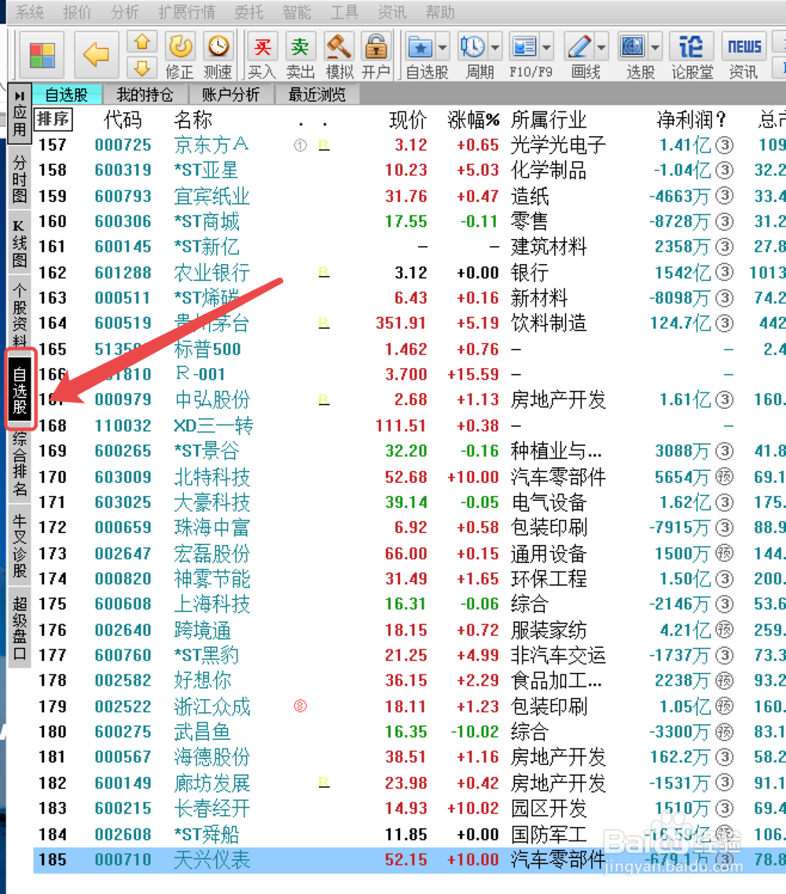Viewport: 786px width, 894px height.
Task: Click the down arrow page icon
Action: click(x=141, y=68)
